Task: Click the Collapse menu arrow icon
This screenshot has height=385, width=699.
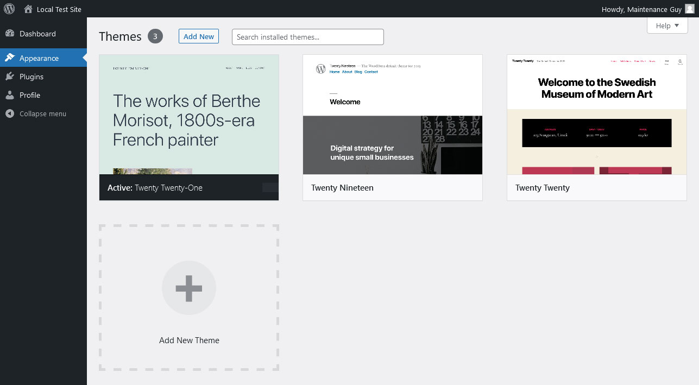Action: pos(10,113)
